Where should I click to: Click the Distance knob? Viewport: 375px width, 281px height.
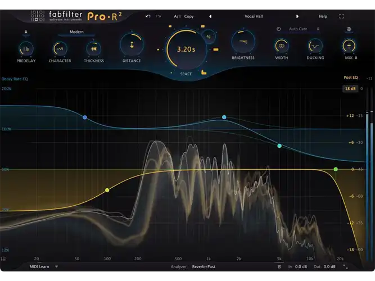[132, 45]
